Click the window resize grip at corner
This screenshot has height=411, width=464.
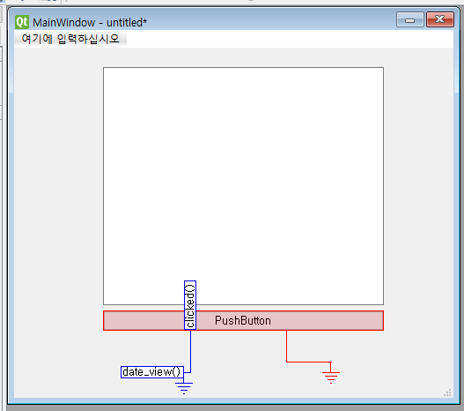click(x=447, y=392)
